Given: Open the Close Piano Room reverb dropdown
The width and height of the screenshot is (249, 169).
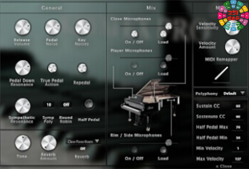Looking at the screenshot, I should point(83,142).
